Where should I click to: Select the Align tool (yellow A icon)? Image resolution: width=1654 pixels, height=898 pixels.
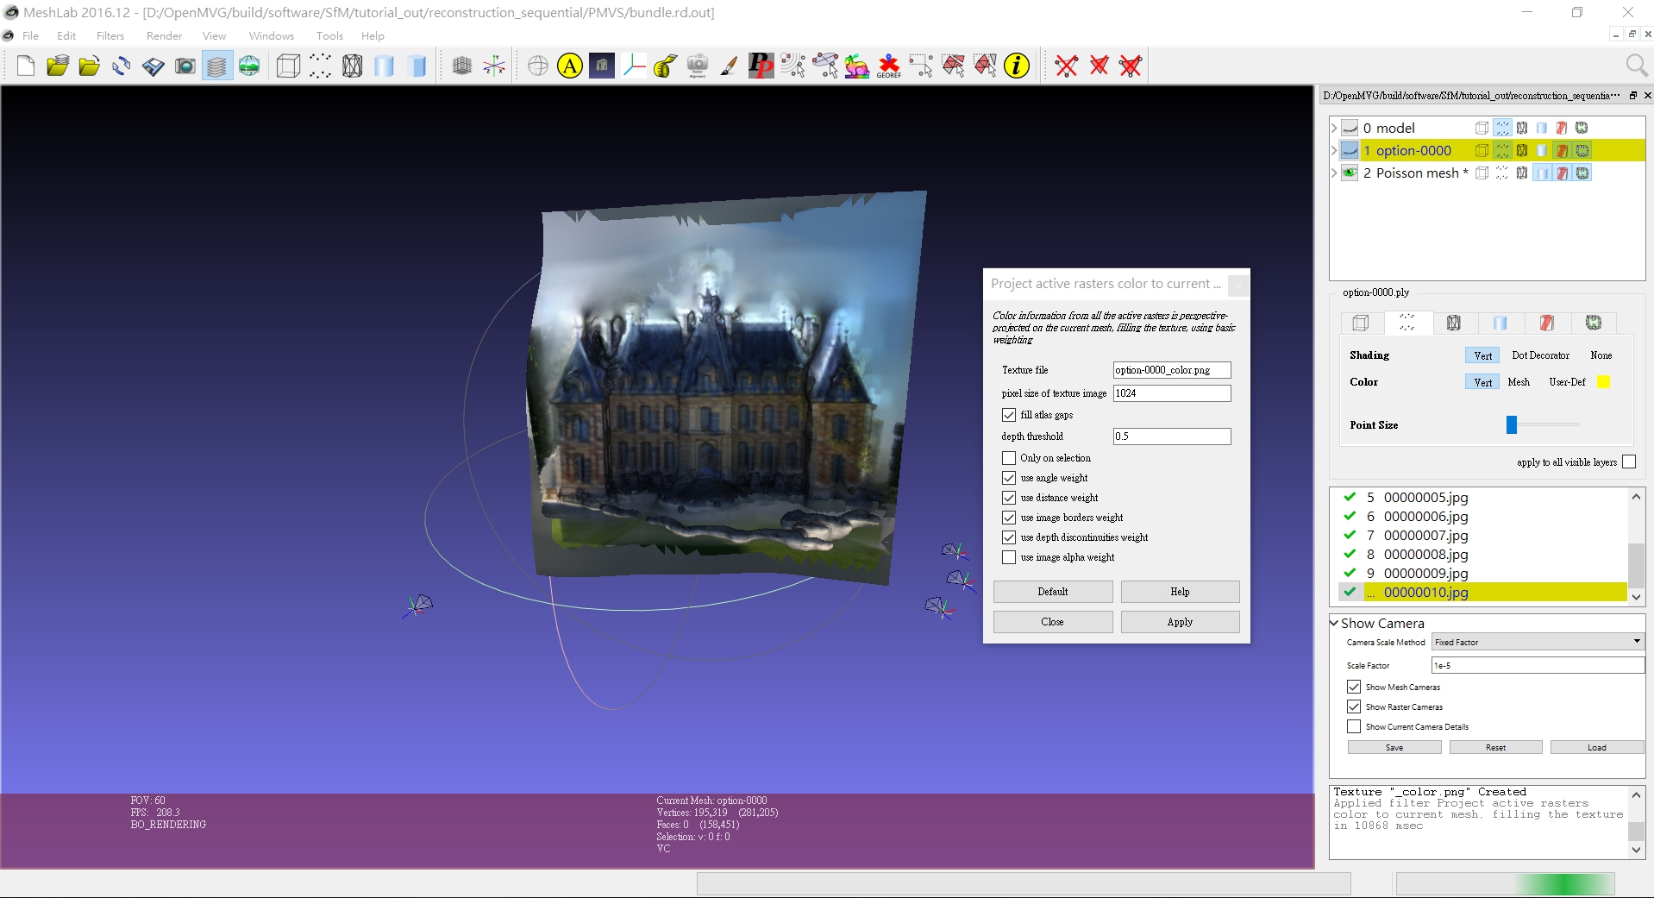[569, 66]
